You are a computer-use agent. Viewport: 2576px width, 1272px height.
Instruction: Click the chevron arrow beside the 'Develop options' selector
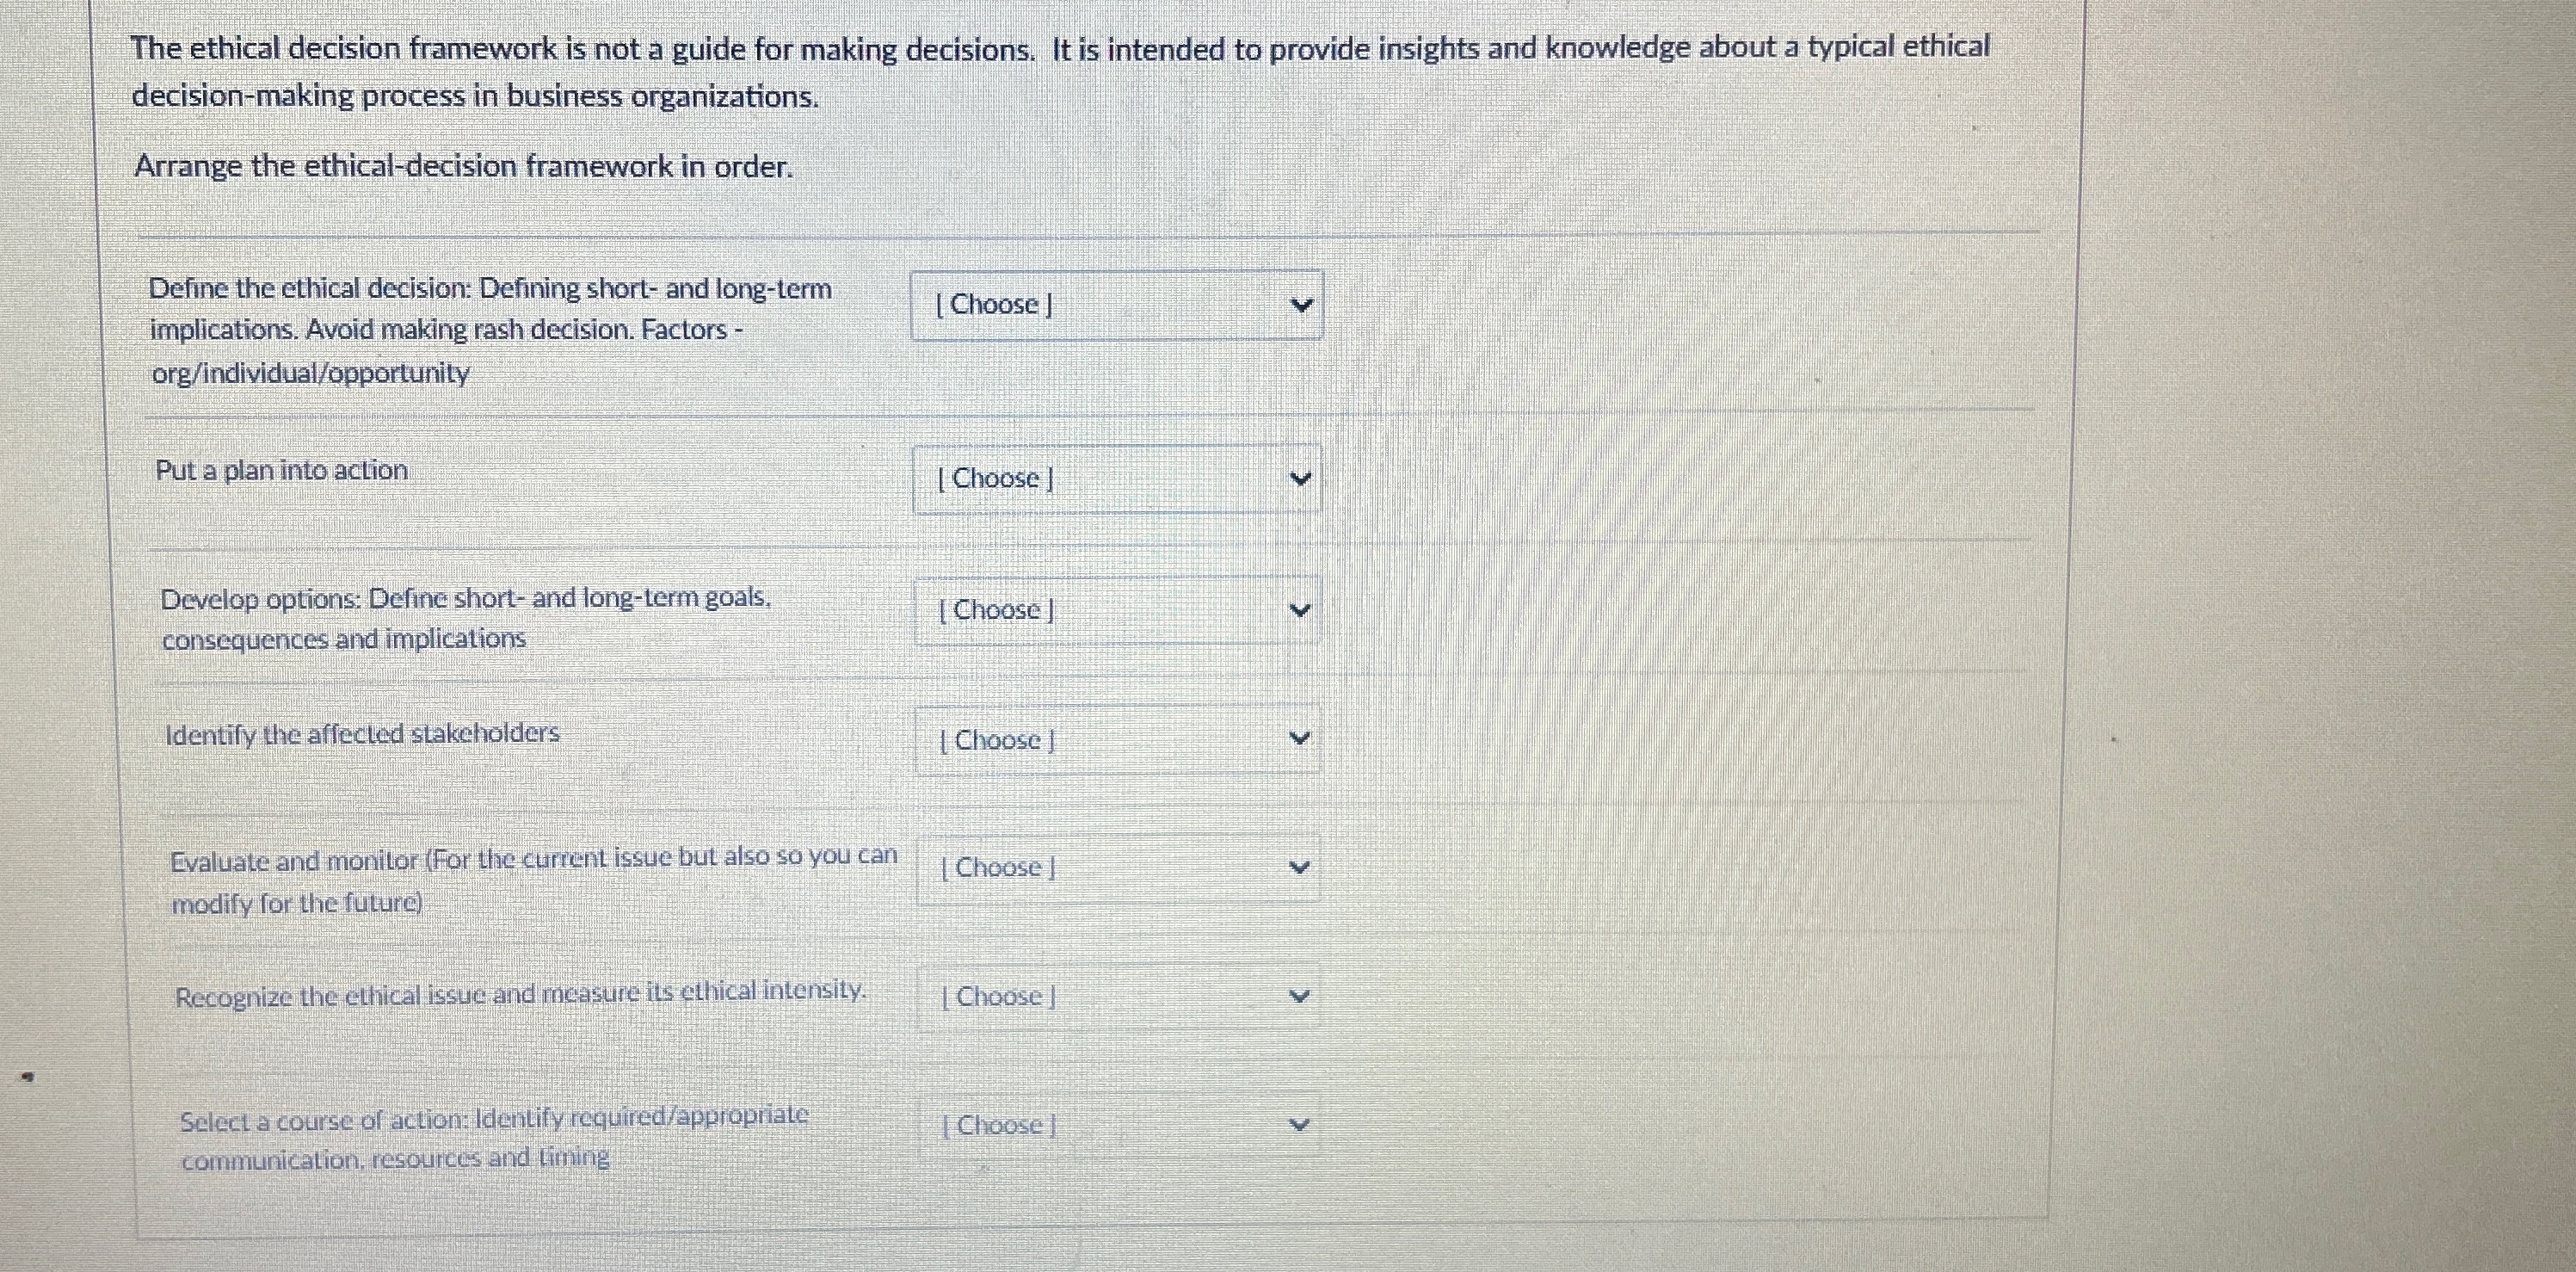1301,610
